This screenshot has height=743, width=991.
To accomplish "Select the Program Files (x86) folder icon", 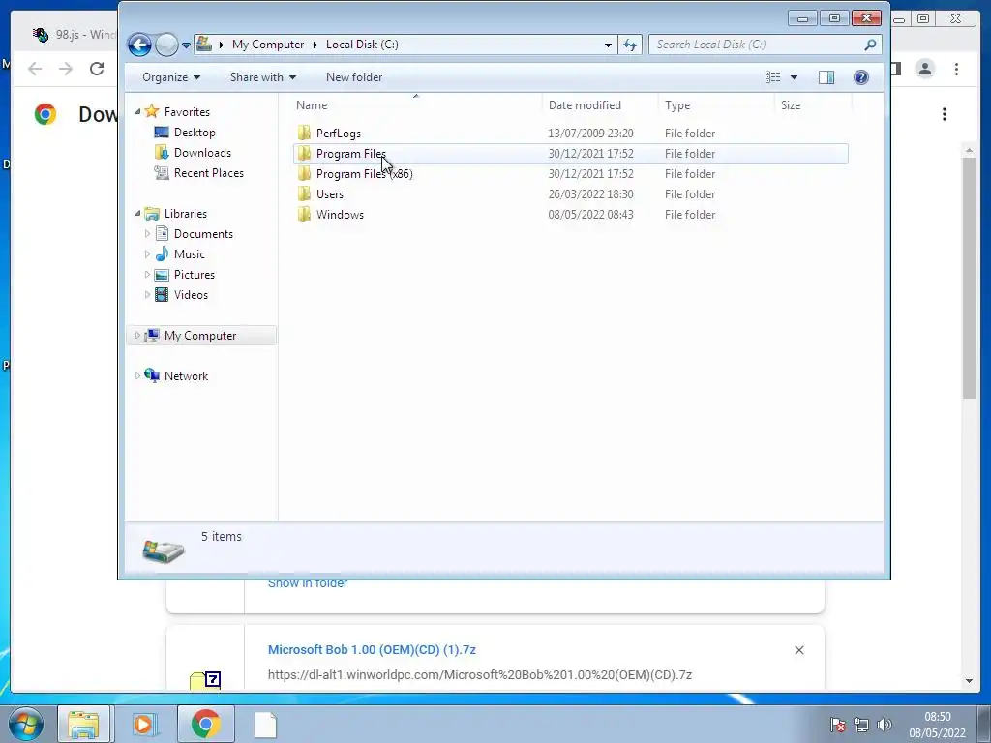I will point(304,174).
